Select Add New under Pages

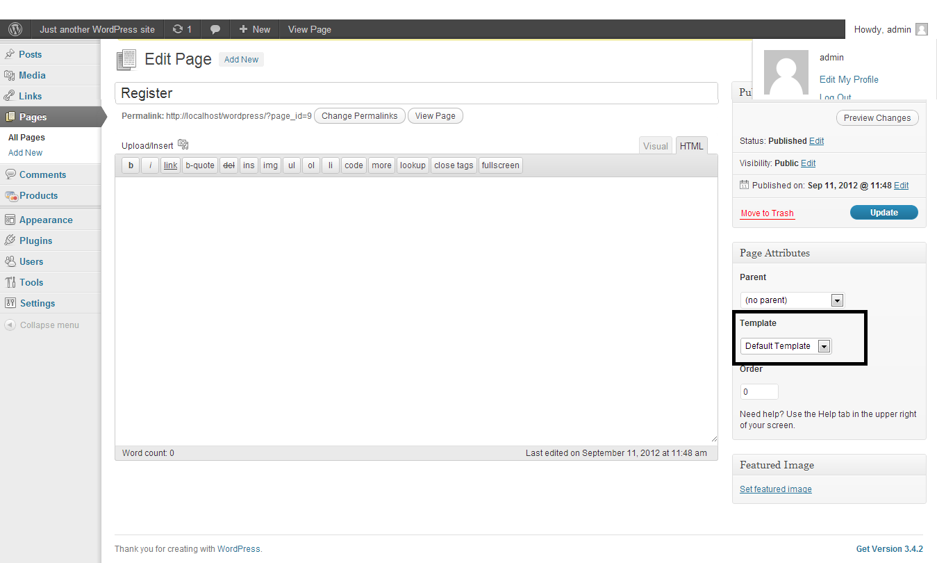(x=25, y=153)
